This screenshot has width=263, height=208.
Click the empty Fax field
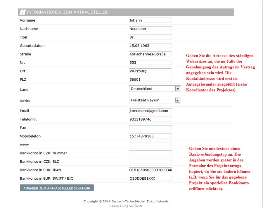[x=150, y=128]
